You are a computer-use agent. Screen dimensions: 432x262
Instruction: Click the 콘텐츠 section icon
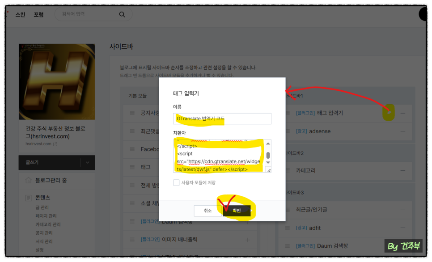click(28, 198)
